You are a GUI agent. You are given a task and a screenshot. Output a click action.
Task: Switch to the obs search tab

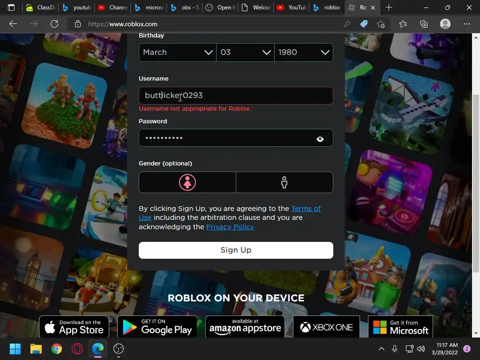coord(185,7)
